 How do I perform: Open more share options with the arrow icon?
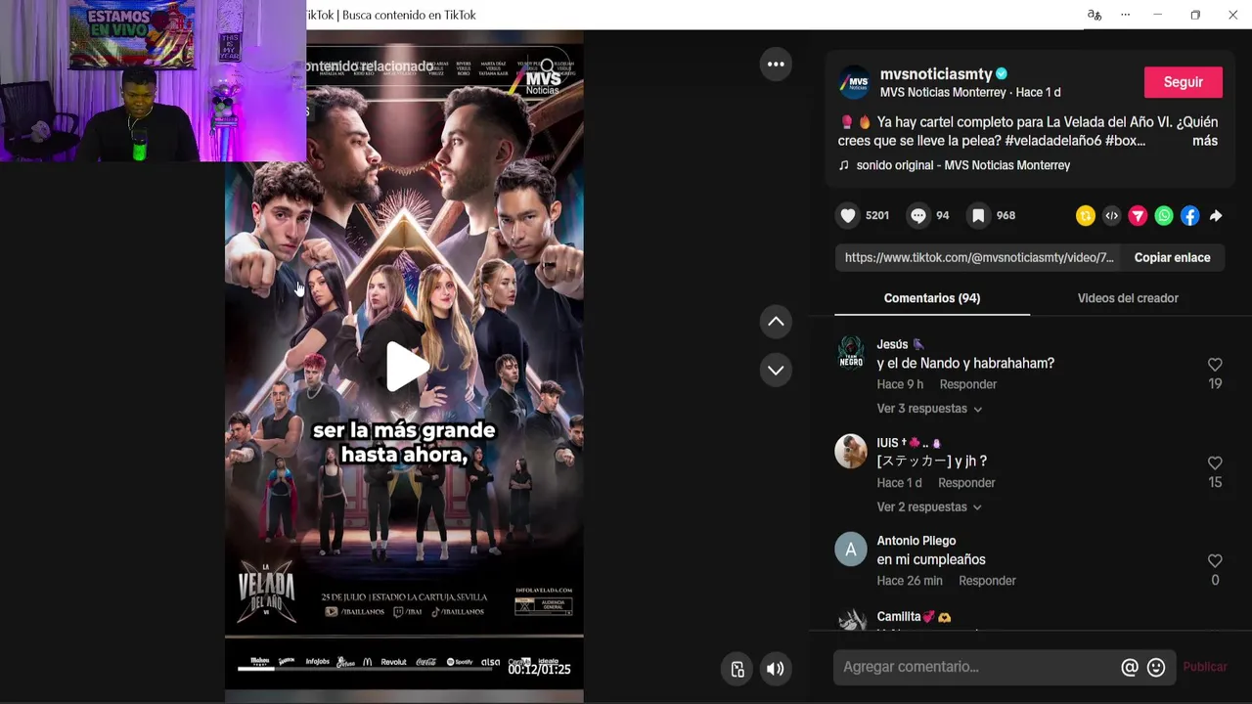(x=1216, y=216)
